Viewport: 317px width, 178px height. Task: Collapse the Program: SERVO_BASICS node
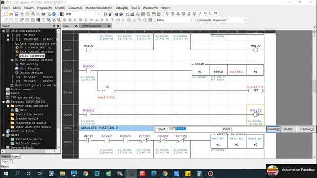4,102
